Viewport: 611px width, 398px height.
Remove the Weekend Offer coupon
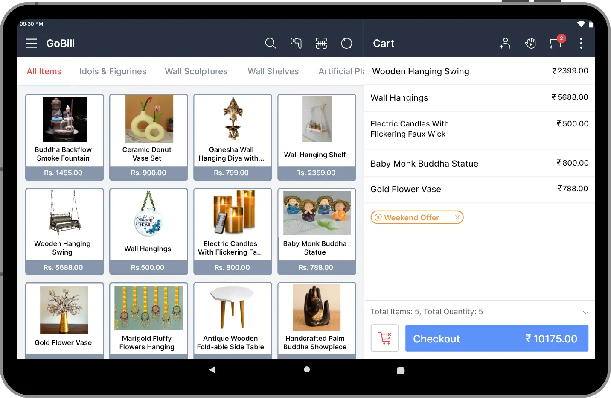[457, 217]
